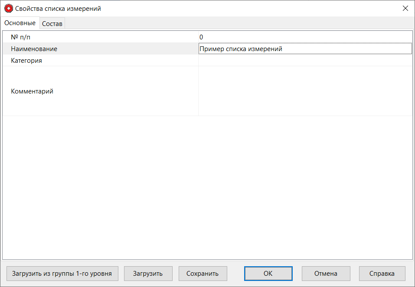This screenshot has height=287, width=415.
Task: Click the Сохранить button
Action: pyautogui.click(x=203, y=273)
